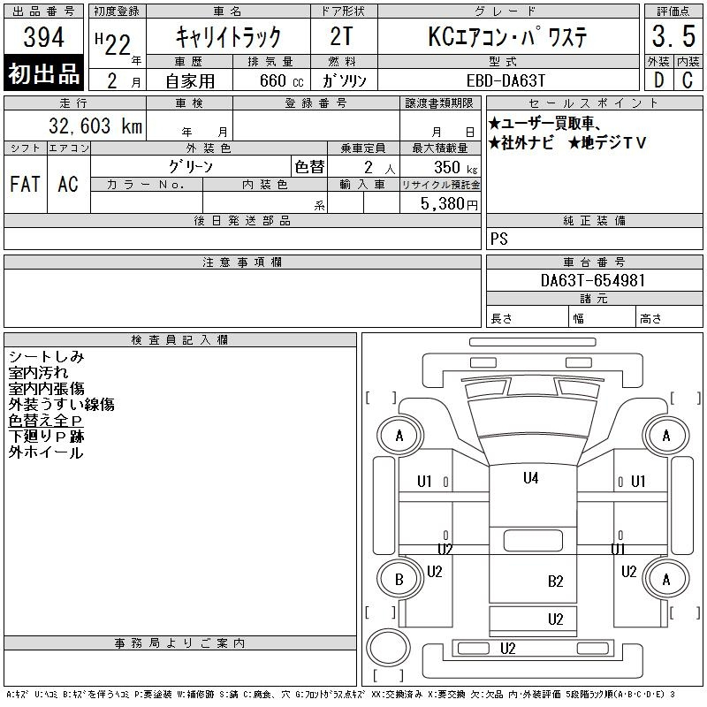
Task: Click the star before 地デジTV
Action: pyautogui.click(x=574, y=142)
